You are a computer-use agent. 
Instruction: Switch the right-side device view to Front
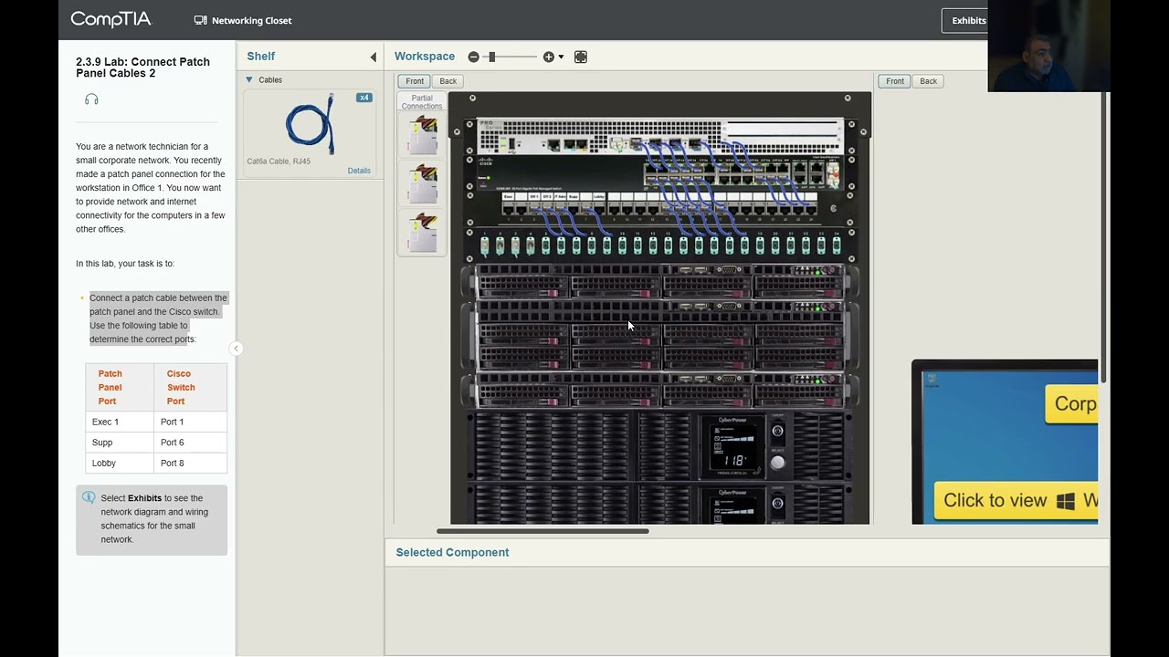[895, 81]
